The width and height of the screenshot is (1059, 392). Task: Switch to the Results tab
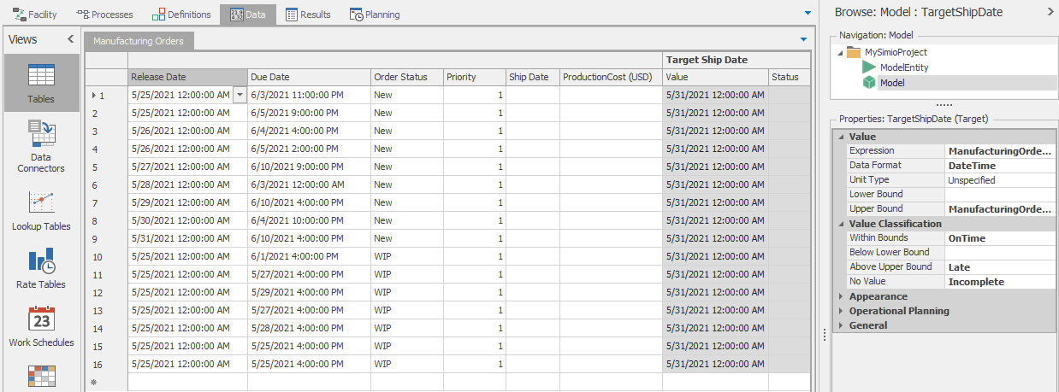[308, 15]
